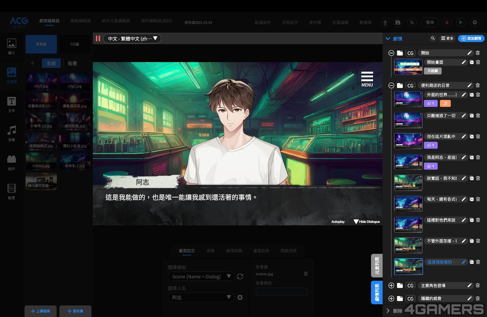Viewport: 487px width, 317px height.
Task: Duplicate the 開始畫面 scene with copy icon
Action: [x=471, y=62]
